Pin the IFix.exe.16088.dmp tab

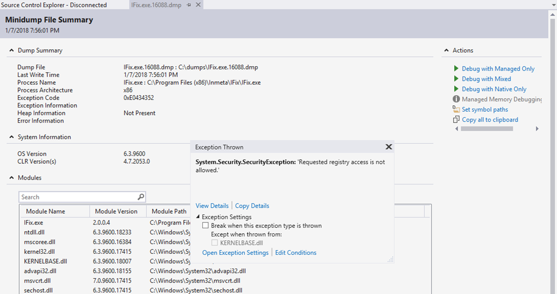click(189, 5)
